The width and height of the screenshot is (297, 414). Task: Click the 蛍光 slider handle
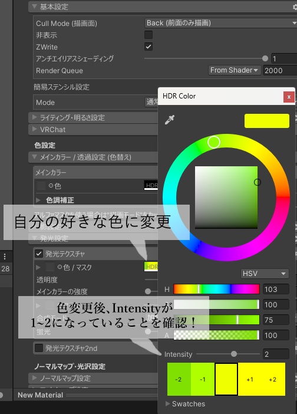148,331
